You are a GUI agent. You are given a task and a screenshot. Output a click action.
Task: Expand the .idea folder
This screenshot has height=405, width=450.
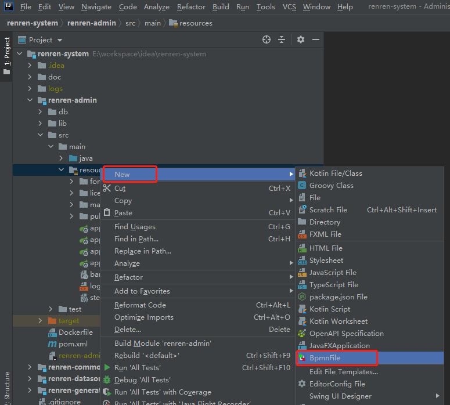(30, 66)
